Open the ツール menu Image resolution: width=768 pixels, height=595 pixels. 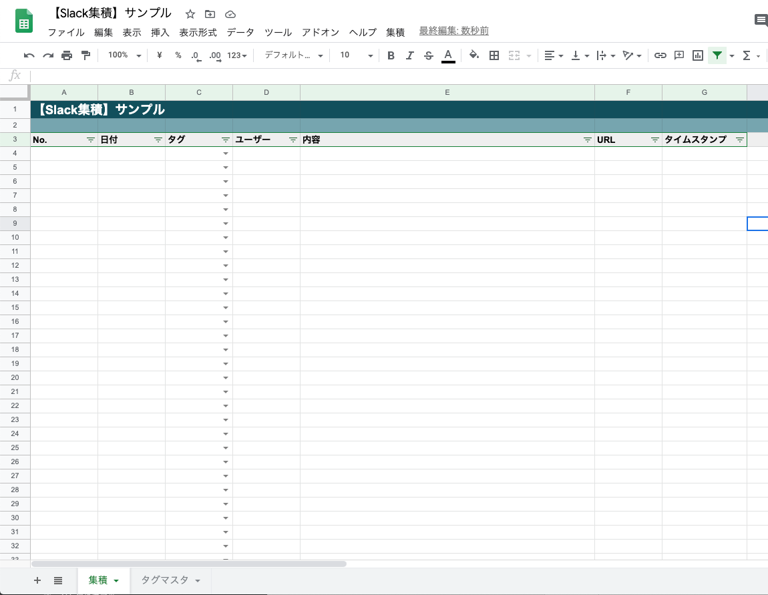[278, 32]
